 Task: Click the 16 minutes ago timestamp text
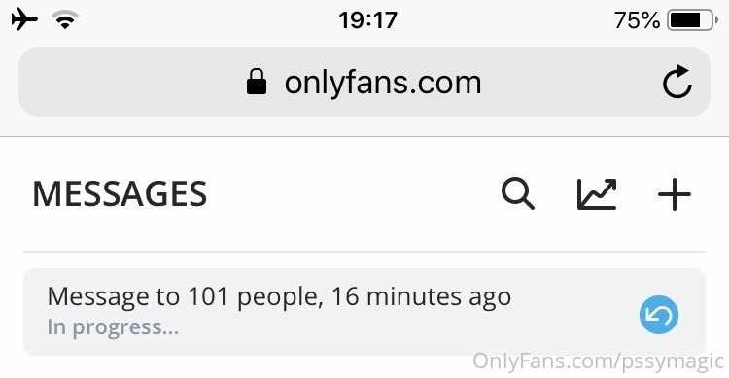point(421,297)
